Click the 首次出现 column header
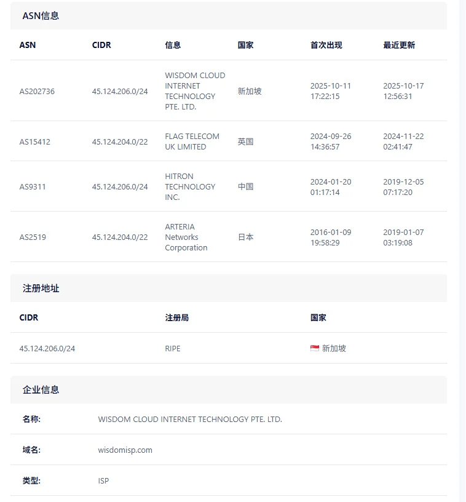Image resolution: width=466 pixels, height=502 pixels. click(x=326, y=45)
